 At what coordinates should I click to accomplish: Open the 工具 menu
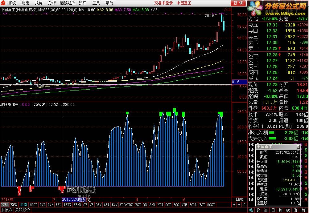[x=96, y=3]
